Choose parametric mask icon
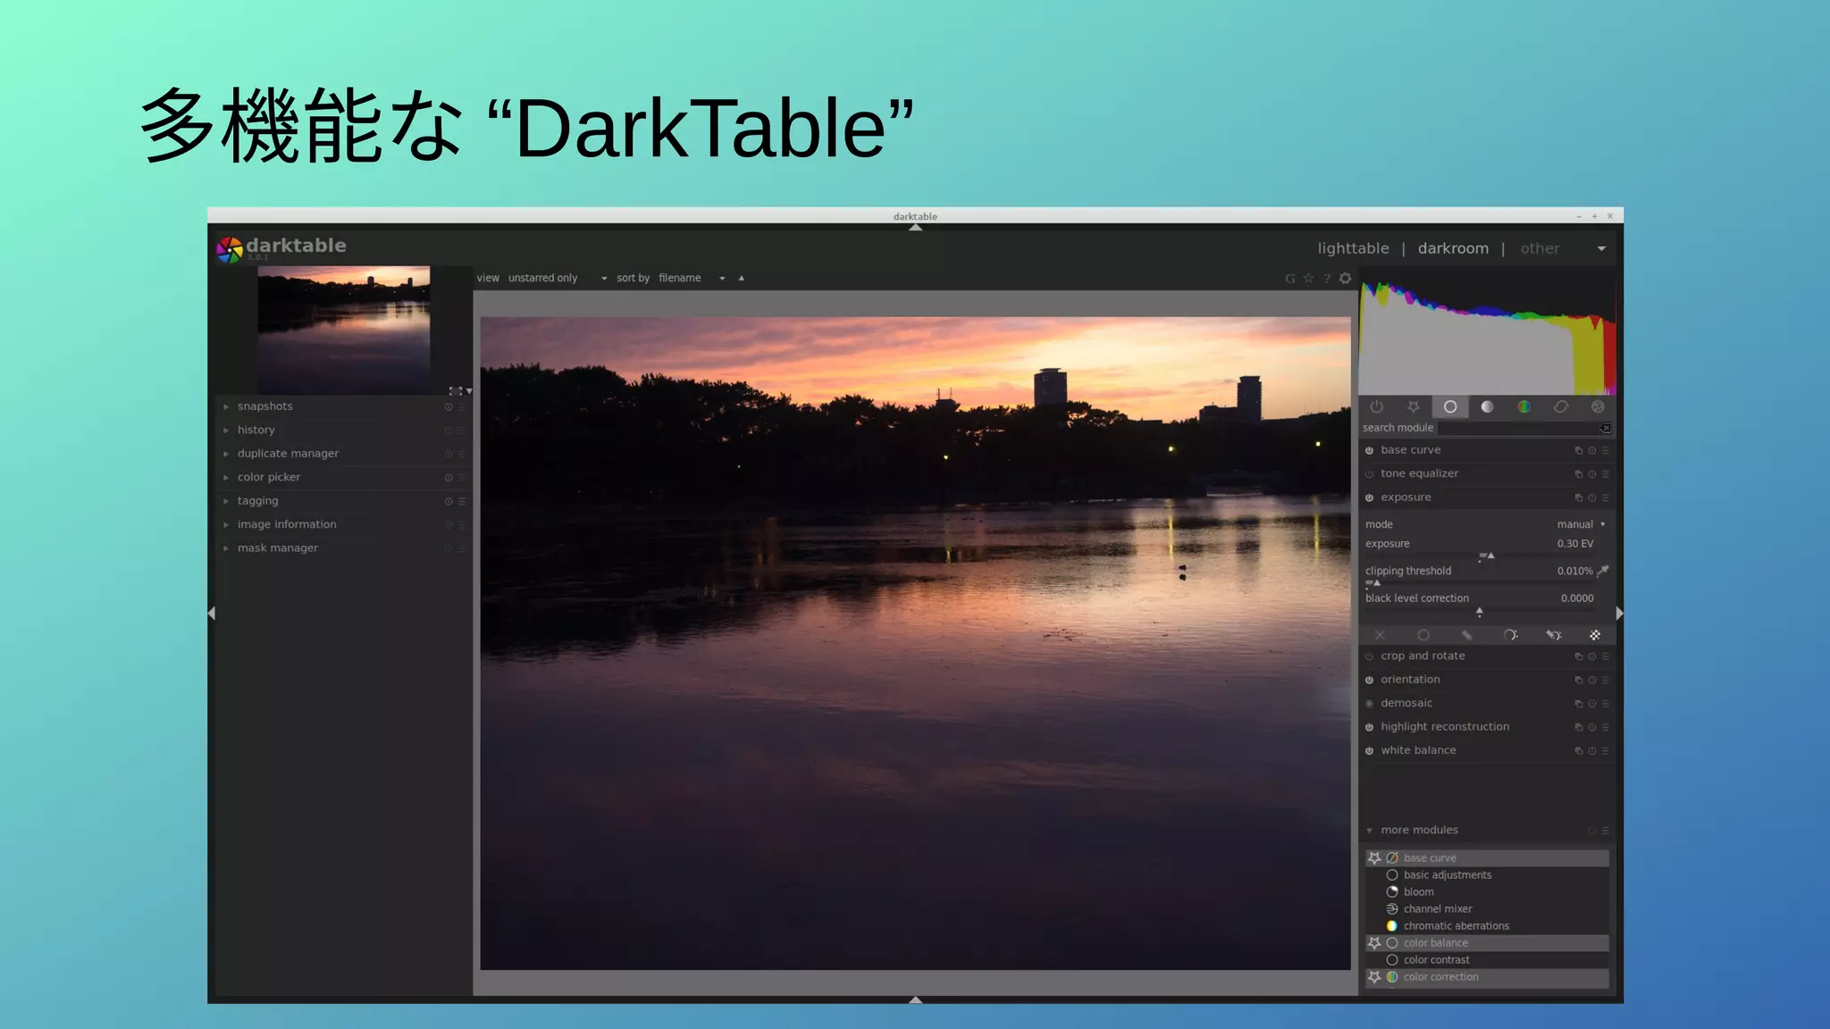 tap(1510, 635)
